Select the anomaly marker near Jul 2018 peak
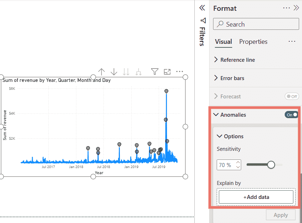302x223 pixels. 98,149
